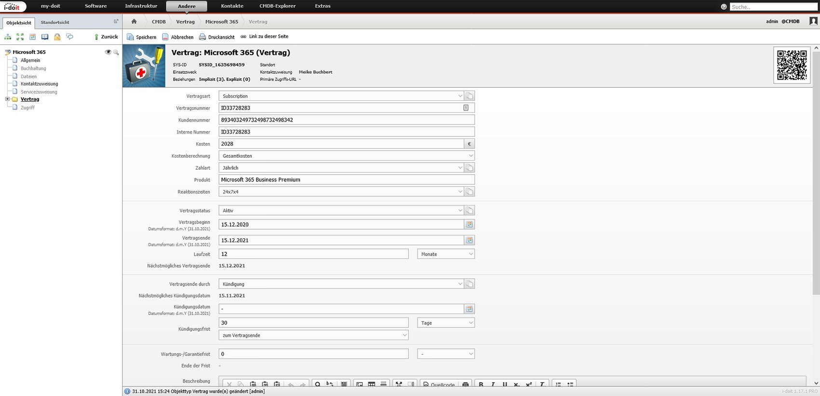
Task: Select Allgemein in the tree
Action: pyautogui.click(x=30, y=60)
